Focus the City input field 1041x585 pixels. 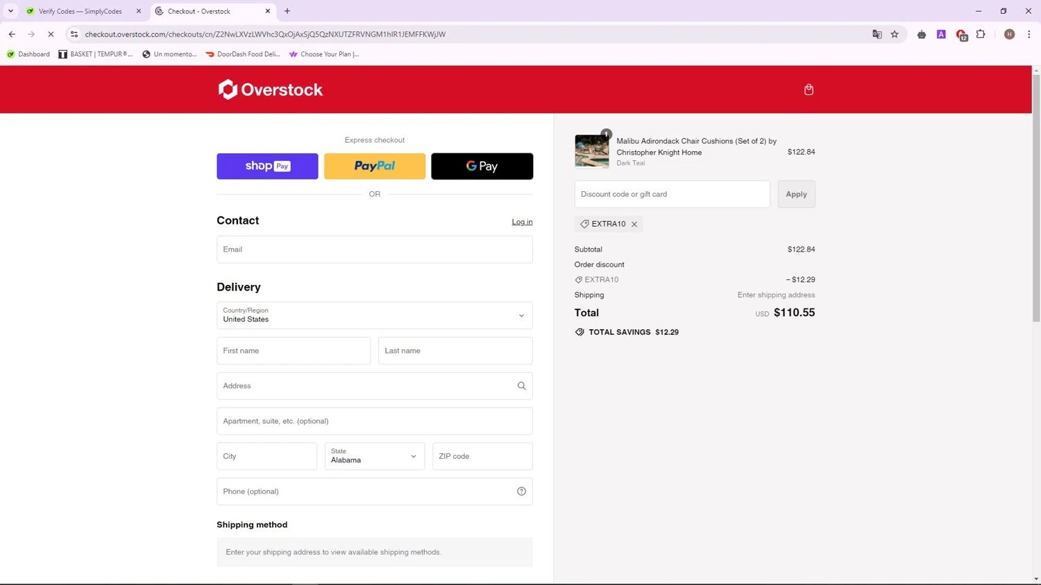coord(266,456)
